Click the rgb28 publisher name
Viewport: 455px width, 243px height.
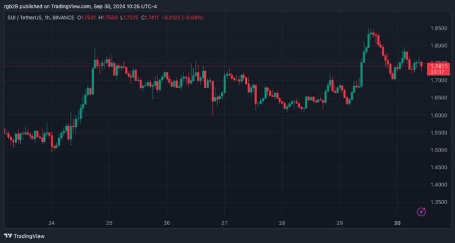tap(13, 6)
